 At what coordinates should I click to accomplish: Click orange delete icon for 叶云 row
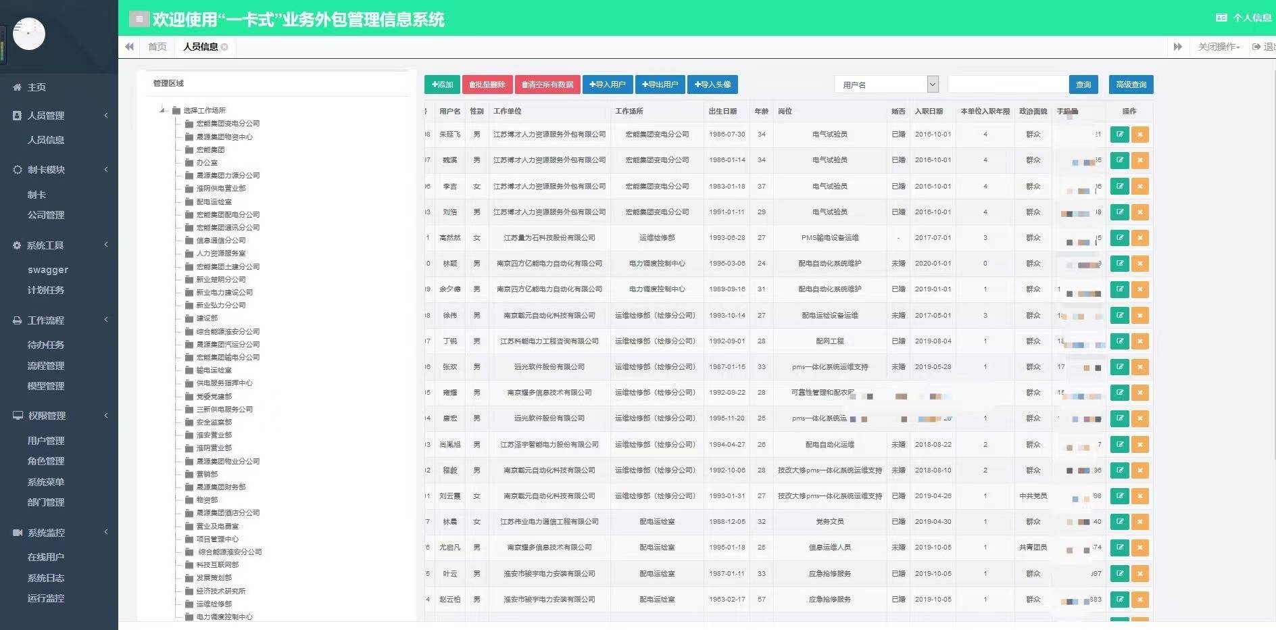tap(1139, 574)
